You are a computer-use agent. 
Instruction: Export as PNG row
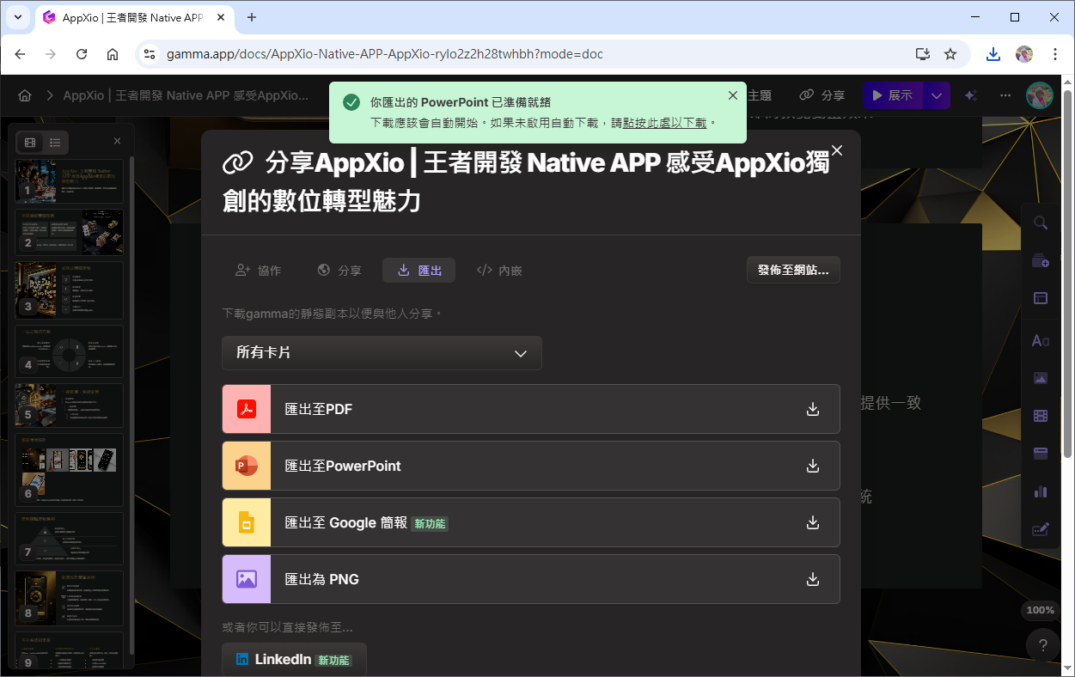531,579
